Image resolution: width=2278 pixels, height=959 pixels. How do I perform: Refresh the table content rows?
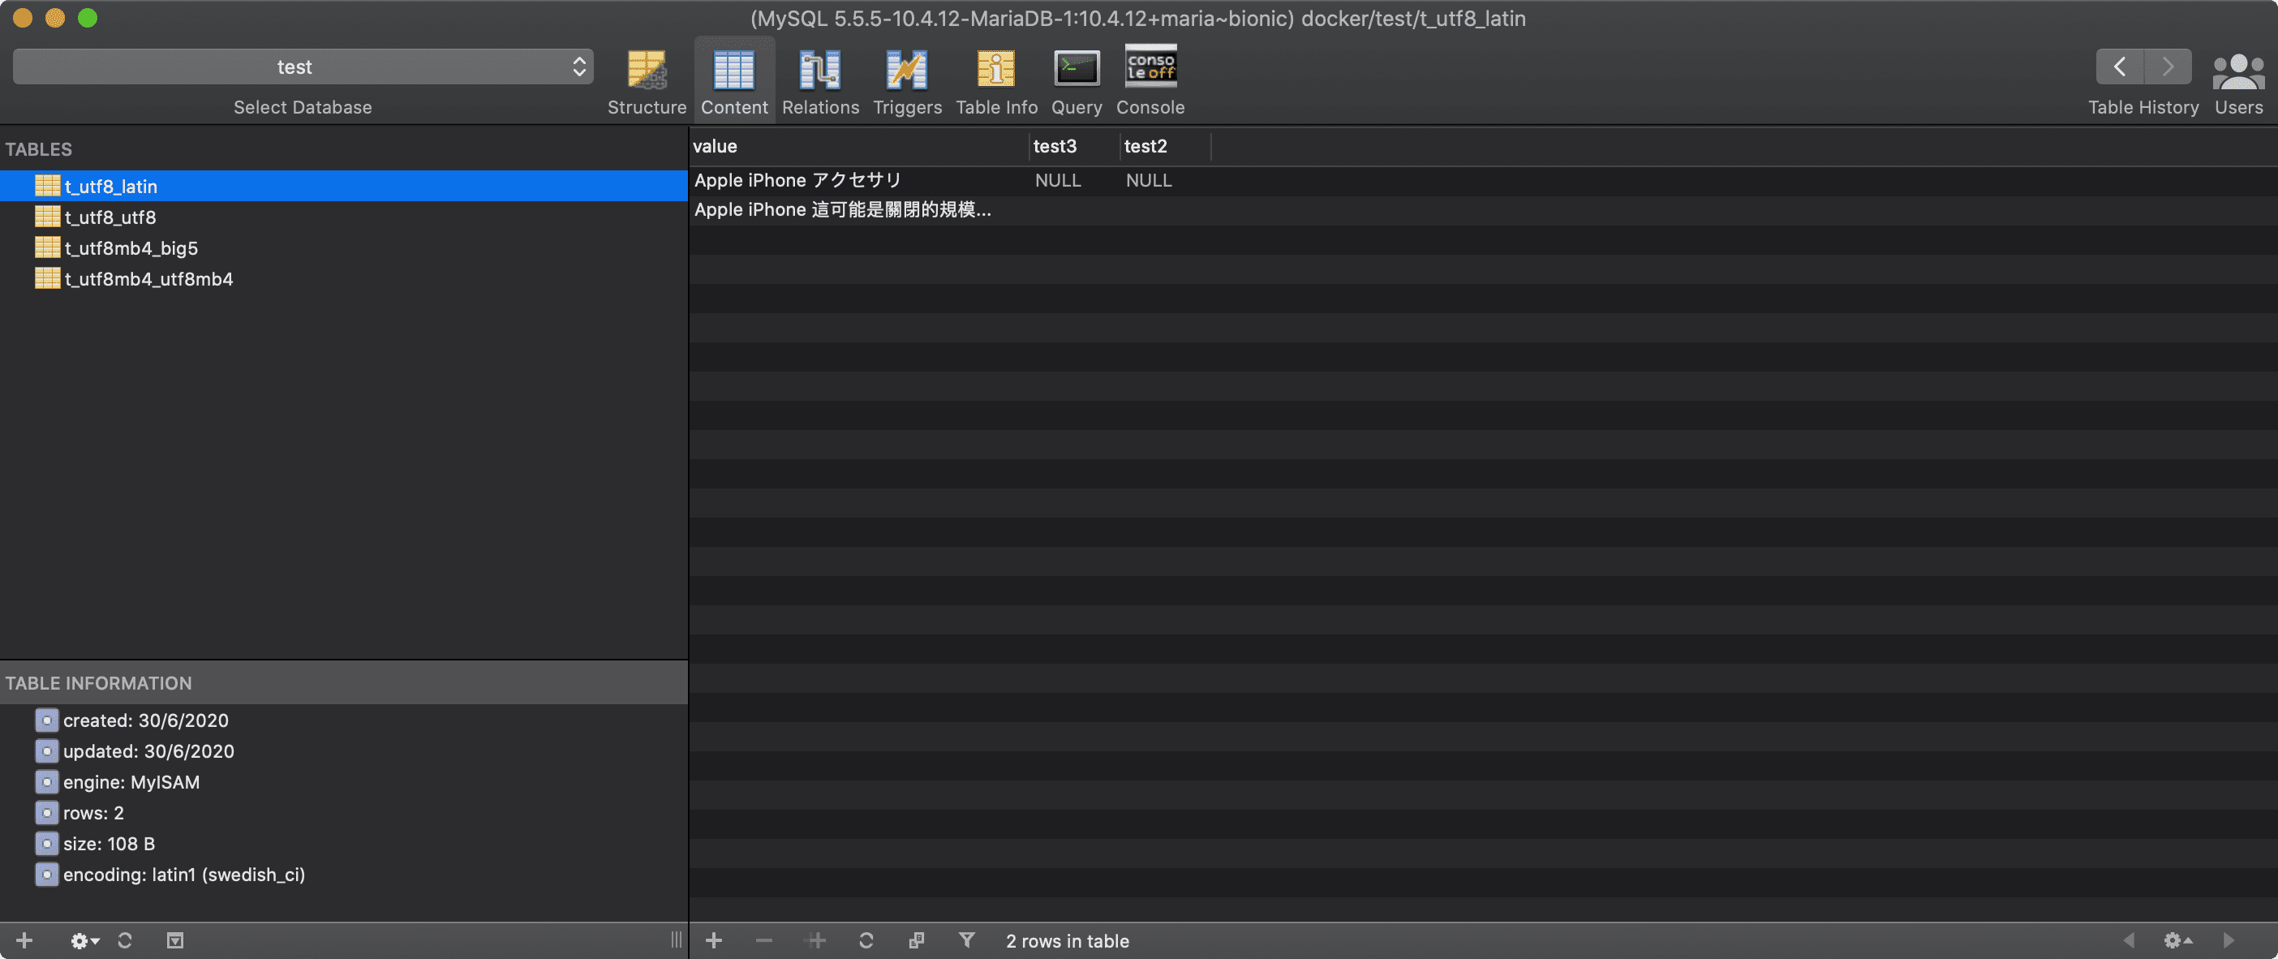(866, 940)
